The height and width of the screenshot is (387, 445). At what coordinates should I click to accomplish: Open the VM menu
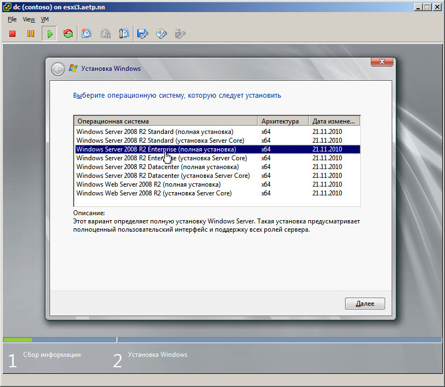tap(44, 19)
